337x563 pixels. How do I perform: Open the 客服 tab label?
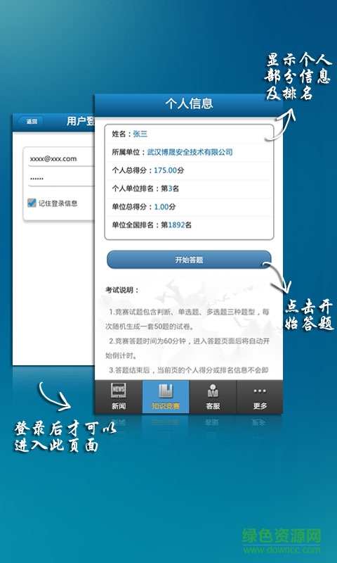click(213, 406)
